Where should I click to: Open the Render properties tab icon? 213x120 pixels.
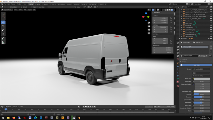tap(178, 47)
